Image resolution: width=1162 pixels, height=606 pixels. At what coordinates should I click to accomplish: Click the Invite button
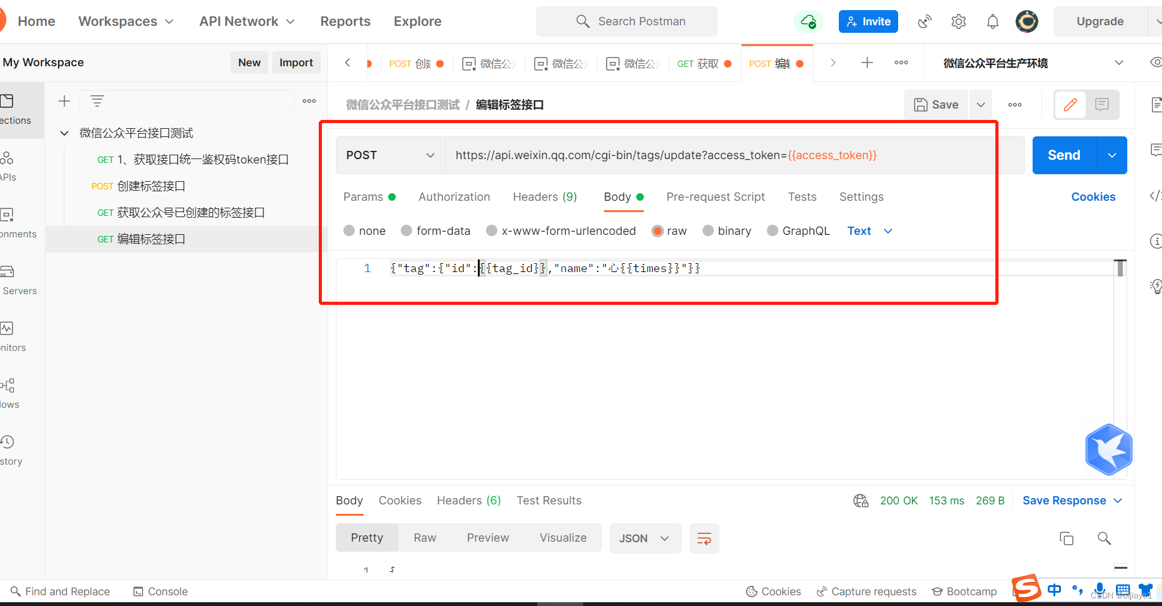point(869,21)
